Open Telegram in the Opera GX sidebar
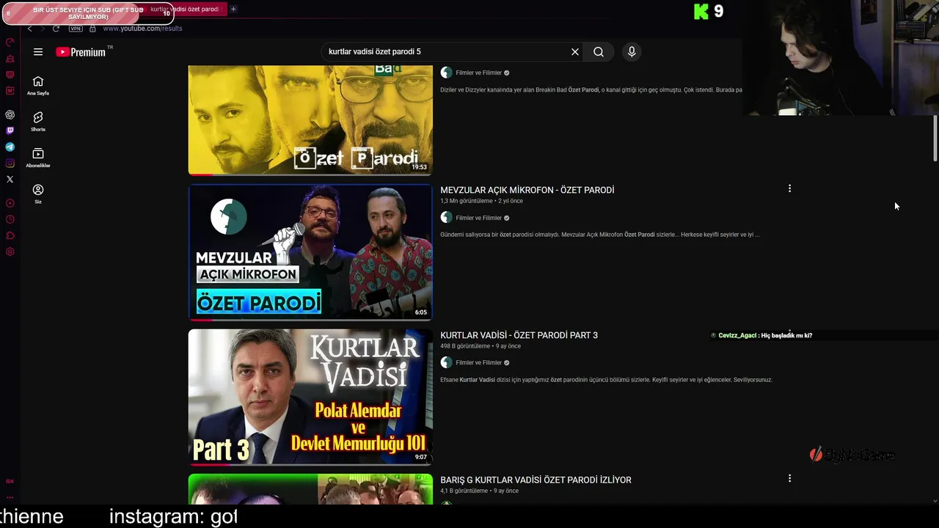The image size is (939, 528). tap(10, 147)
